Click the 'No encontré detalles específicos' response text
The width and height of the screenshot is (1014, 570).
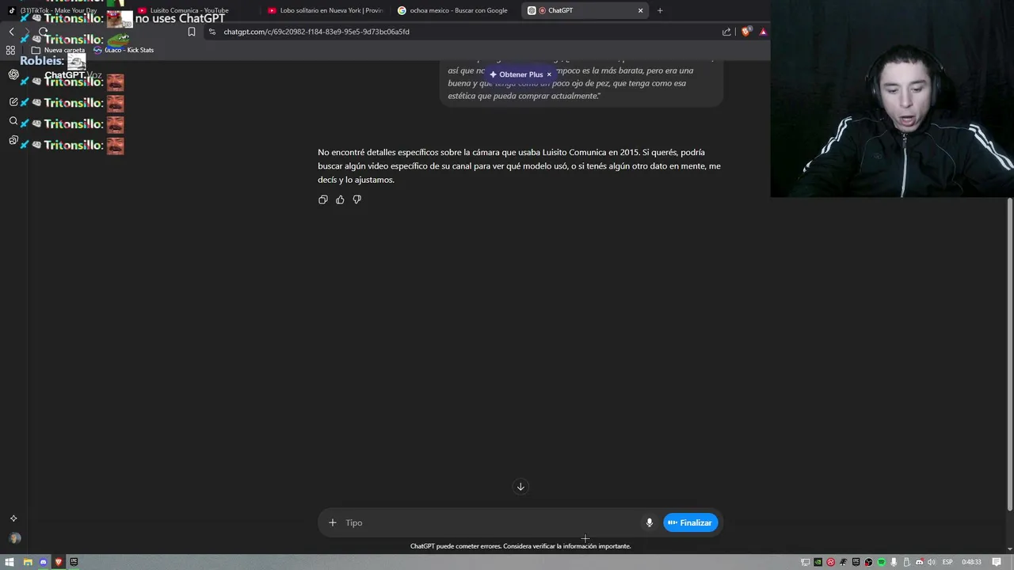pyautogui.click(x=520, y=165)
